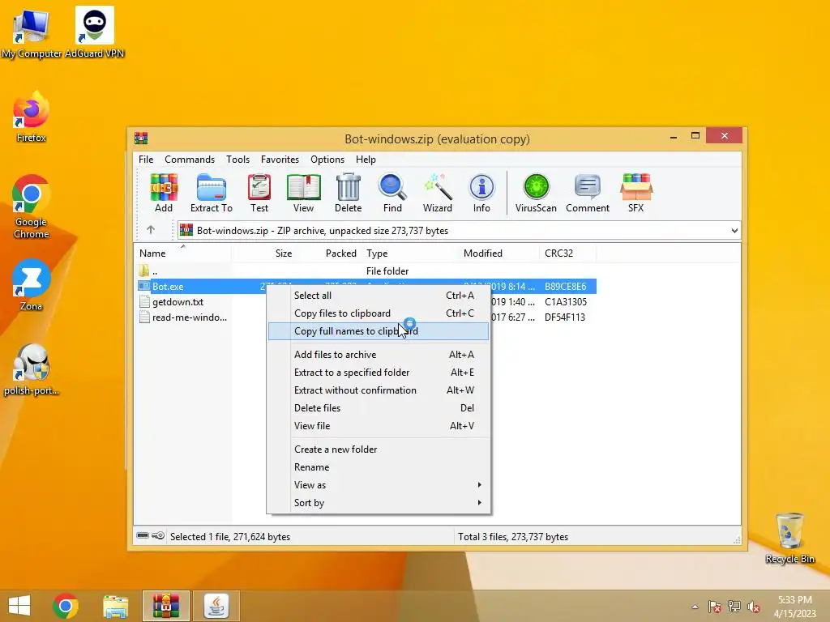Viewport: 830px width, 622px height.
Task: Click the key icon in status bar
Action: coord(158,536)
